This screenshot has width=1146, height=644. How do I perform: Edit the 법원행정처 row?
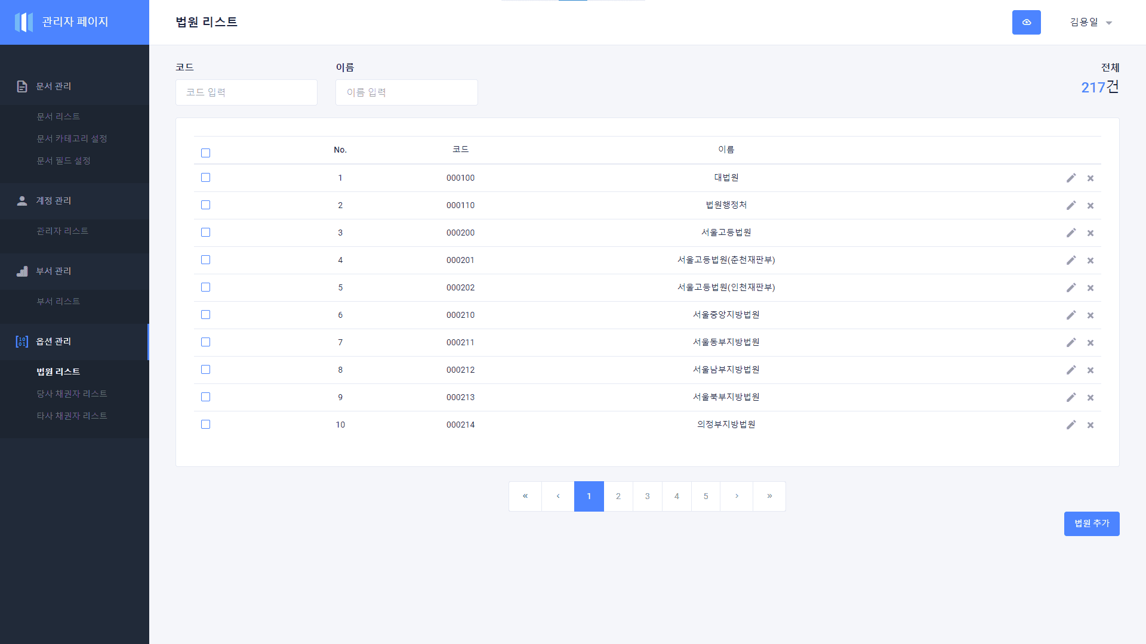[x=1071, y=205]
